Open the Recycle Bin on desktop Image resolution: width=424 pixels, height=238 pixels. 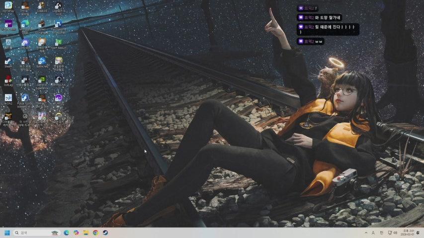click(x=8, y=44)
